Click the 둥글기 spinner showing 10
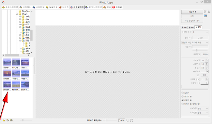Screen dimensions: 212x124 click(204, 68)
